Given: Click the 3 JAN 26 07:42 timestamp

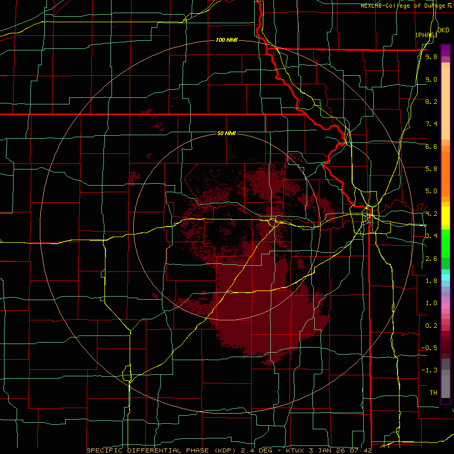Looking at the screenshot, I should [x=340, y=450].
